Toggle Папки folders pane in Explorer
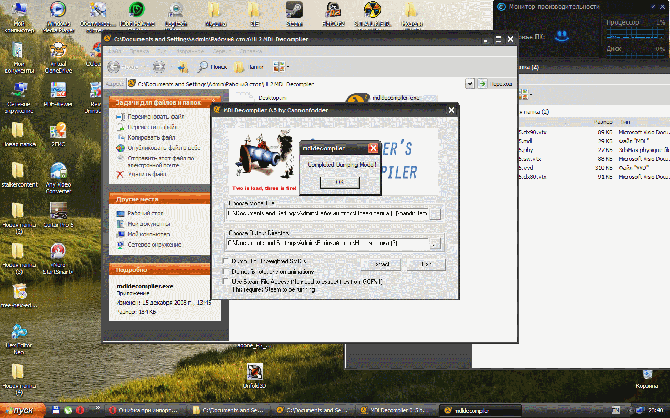Viewport: 670px width, 418px height. pyautogui.click(x=249, y=67)
